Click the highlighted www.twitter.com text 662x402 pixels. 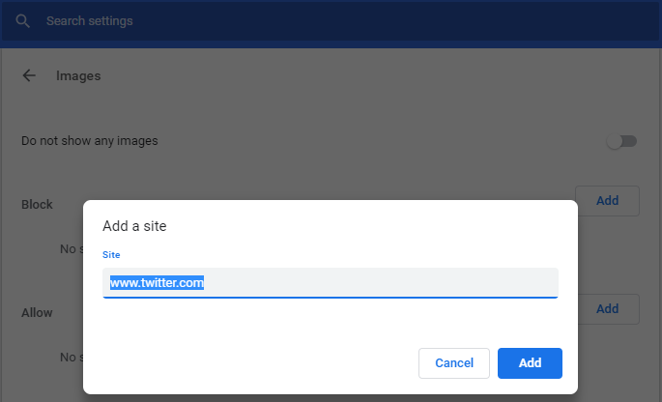click(157, 283)
